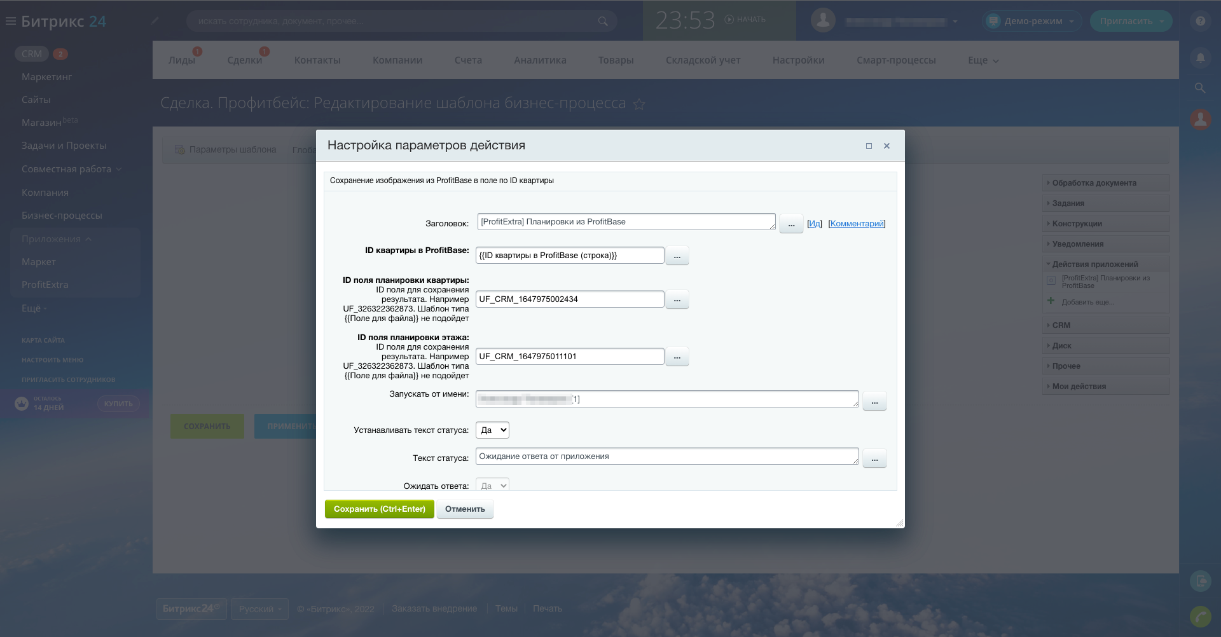
Task: Click the plus icon beside Добавить еще
Action: click(x=1051, y=301)
